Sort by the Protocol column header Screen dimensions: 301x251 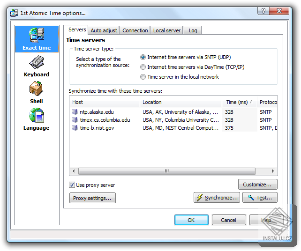pyautogui.click(x=267, y=102)
